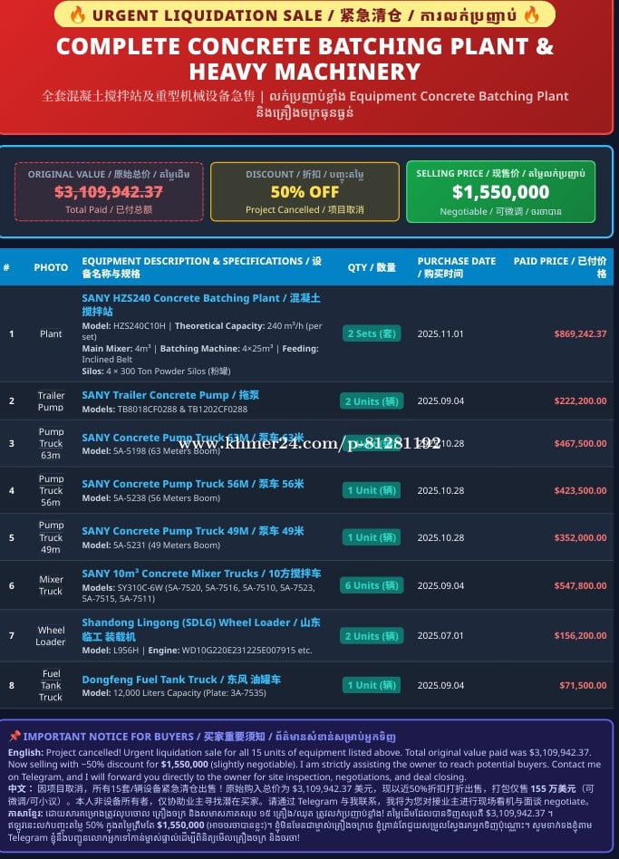Click the 2025.09.04 date in the Mixer Truck row

tap(440, 585)
